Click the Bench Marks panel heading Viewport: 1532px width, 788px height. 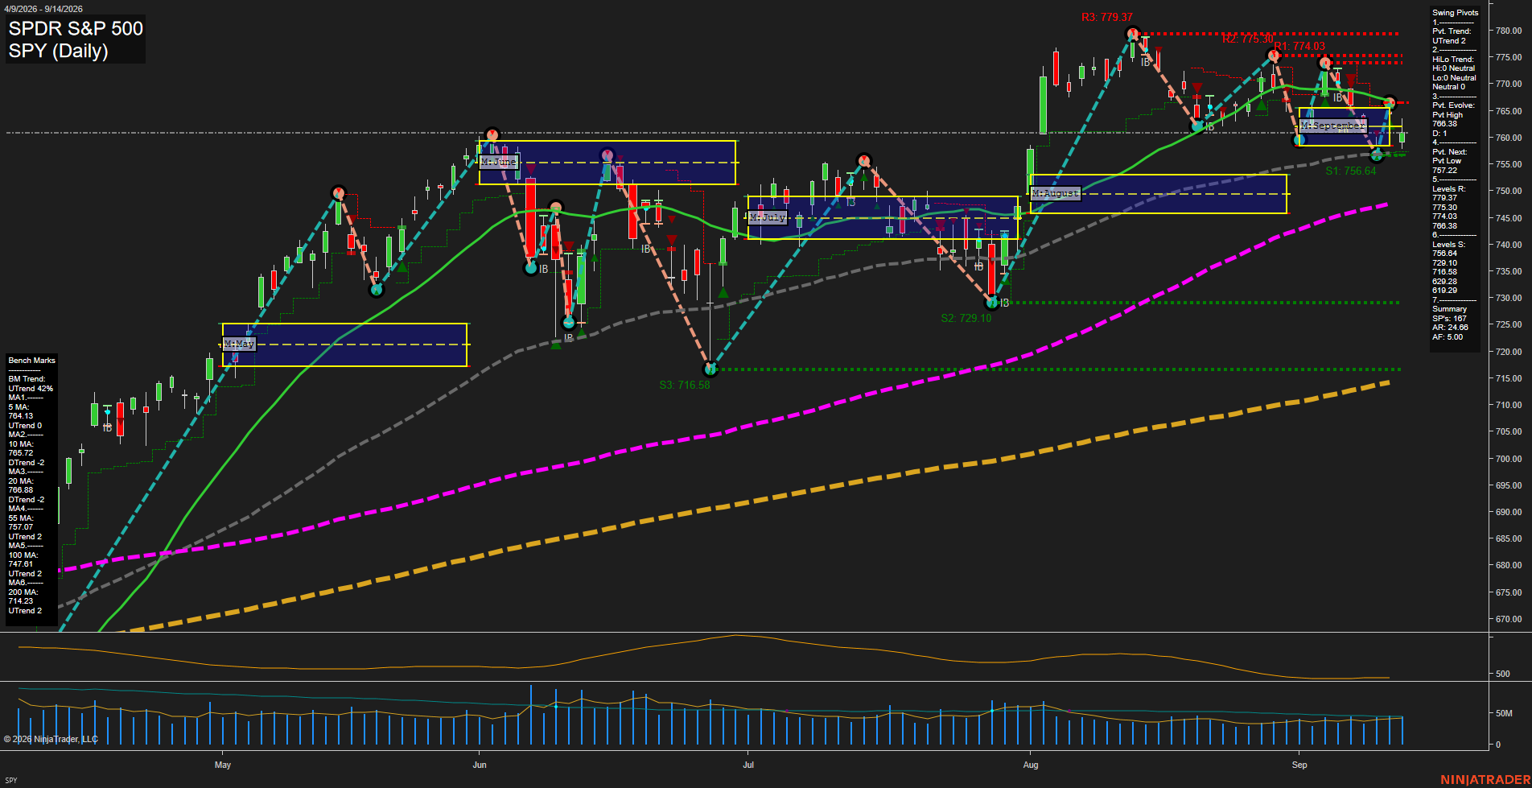[32, 361]
